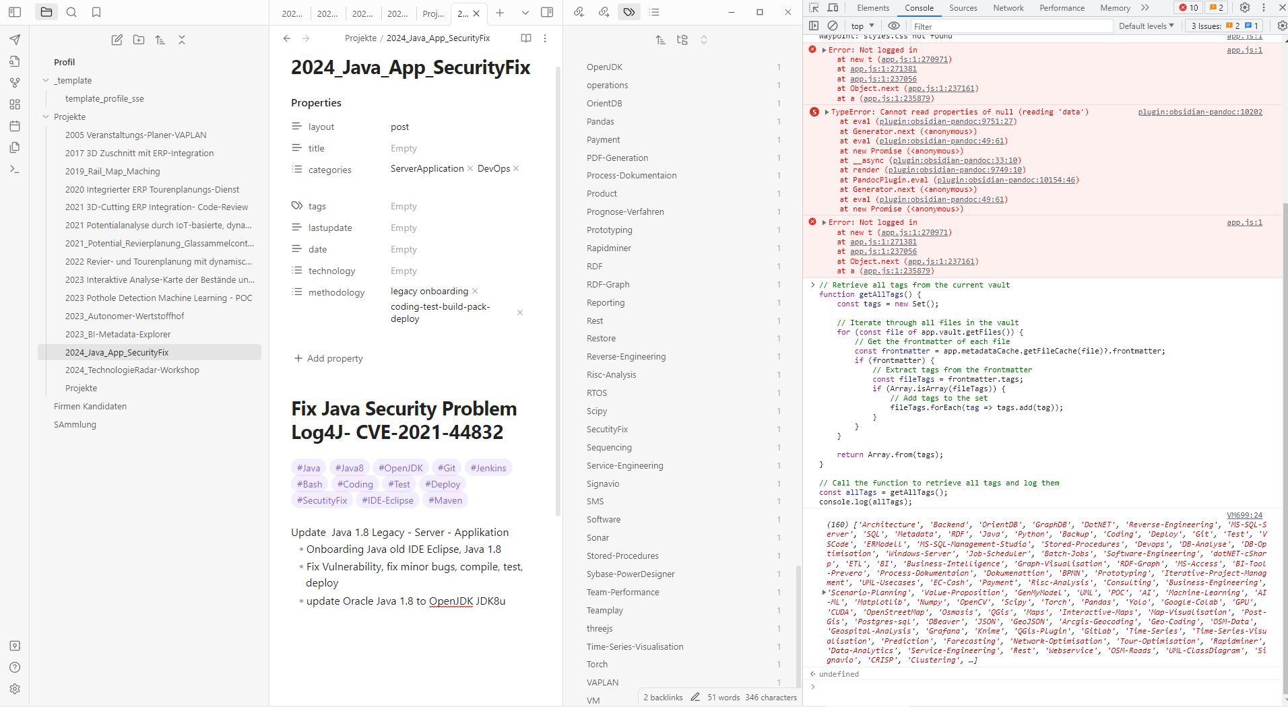Create a new folder in explorer

point(138,40)
